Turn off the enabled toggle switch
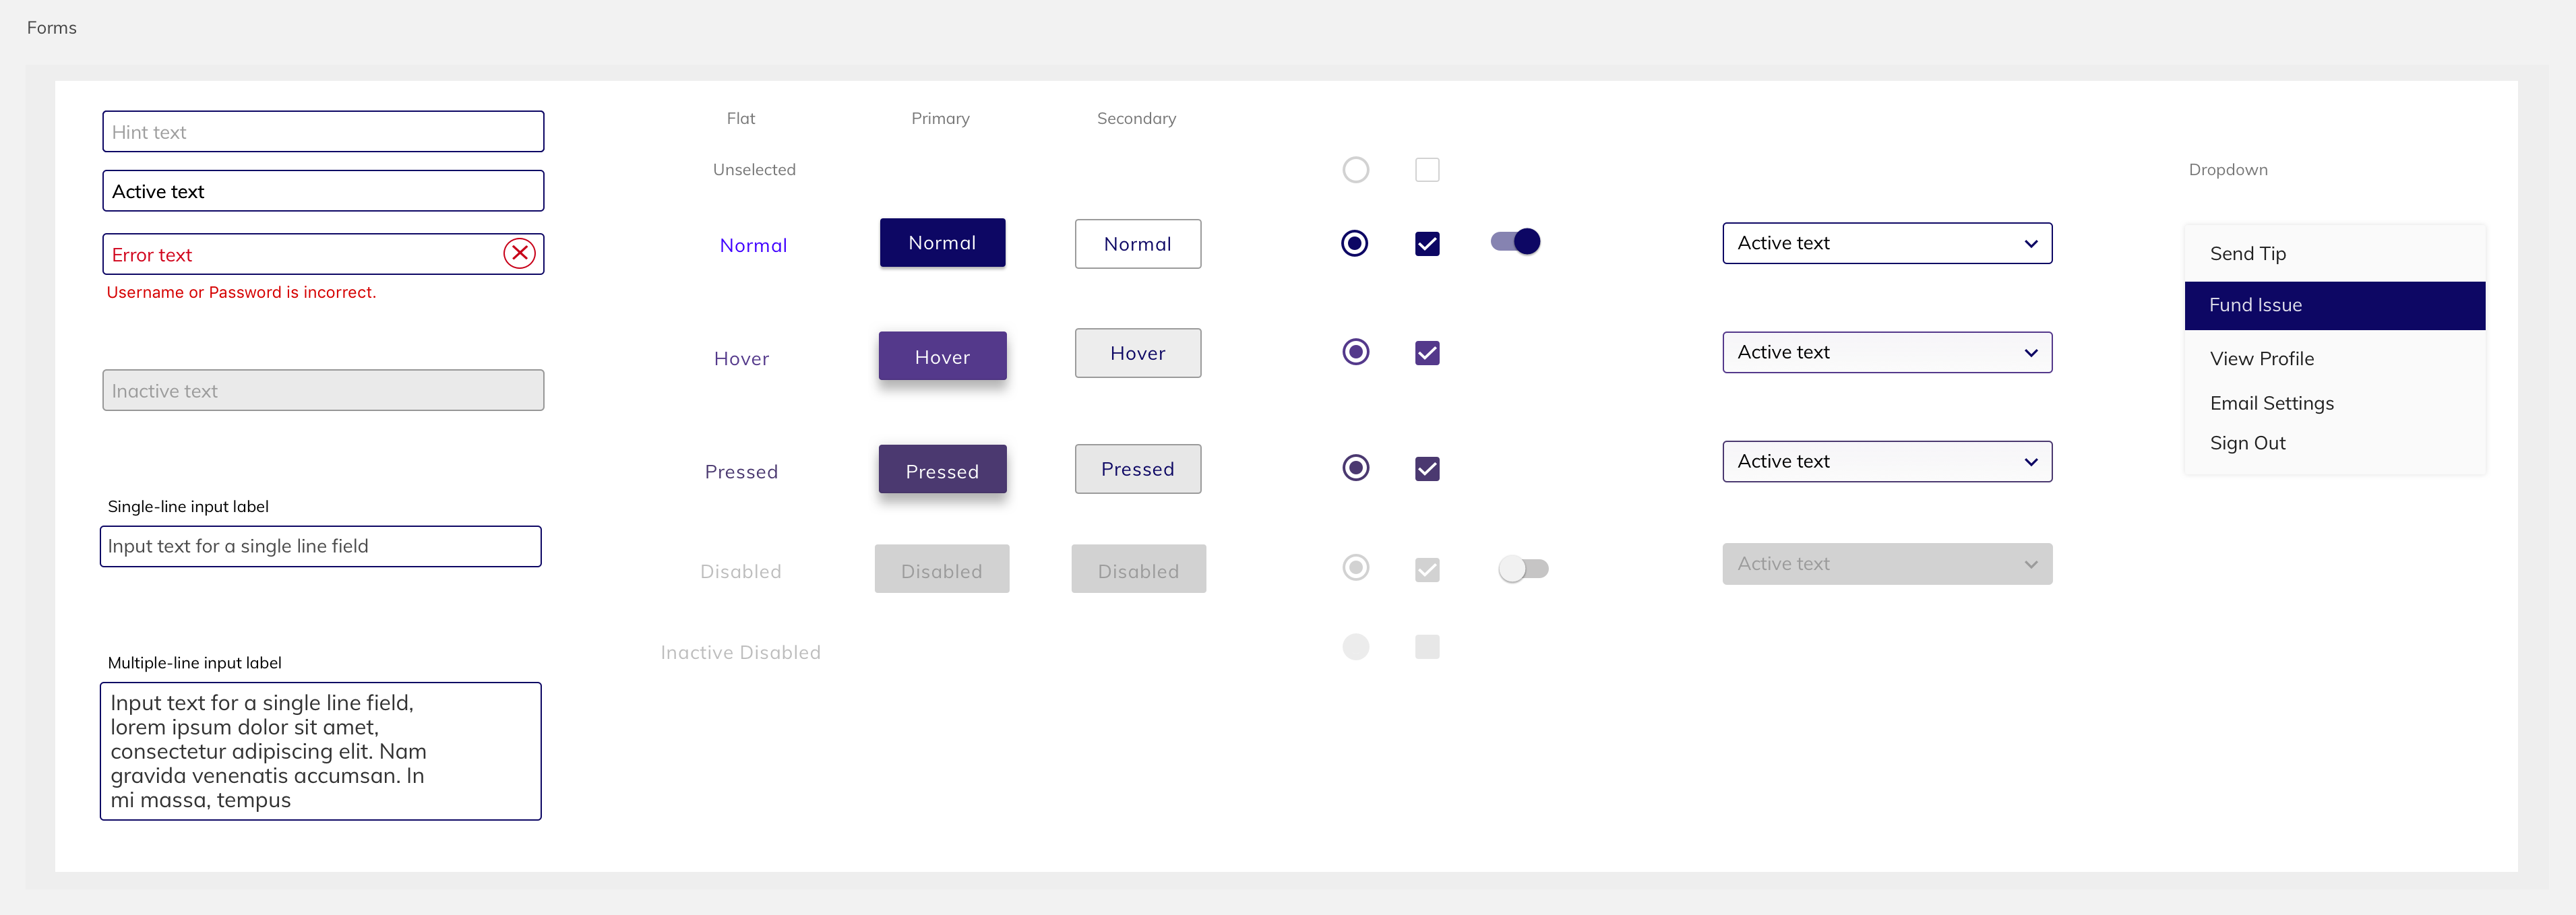This screenshot has height=915, width=2576. 1515,242
